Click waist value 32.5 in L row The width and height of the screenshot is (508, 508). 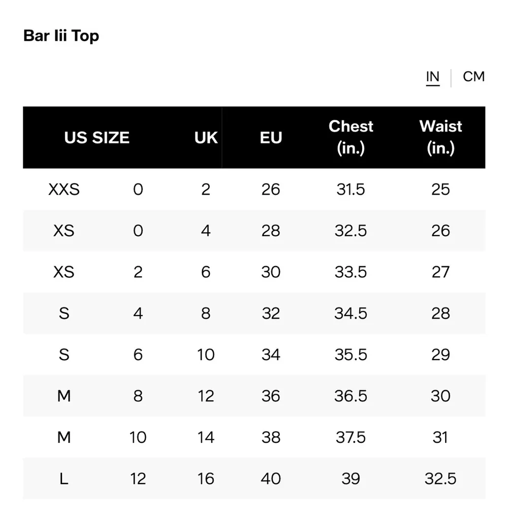pyautogui.click(x=440, y=479)
